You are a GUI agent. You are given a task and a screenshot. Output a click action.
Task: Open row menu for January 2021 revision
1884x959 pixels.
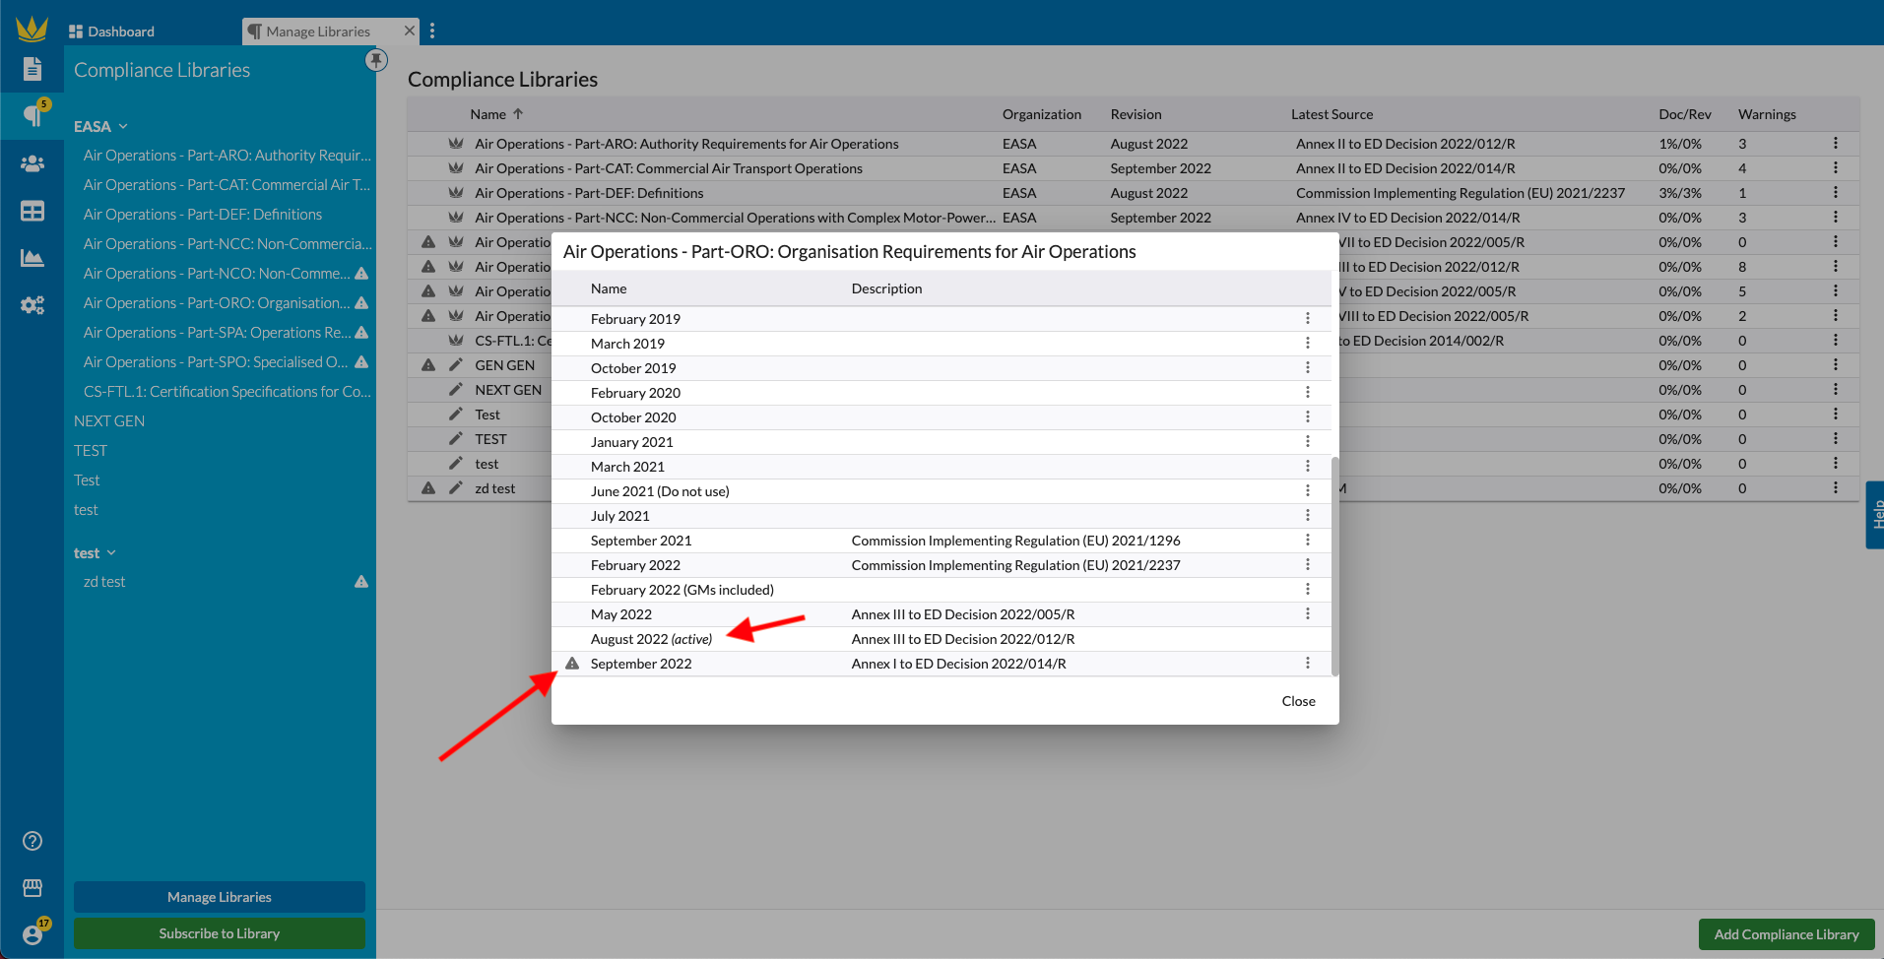click(x=1308, y=441)
